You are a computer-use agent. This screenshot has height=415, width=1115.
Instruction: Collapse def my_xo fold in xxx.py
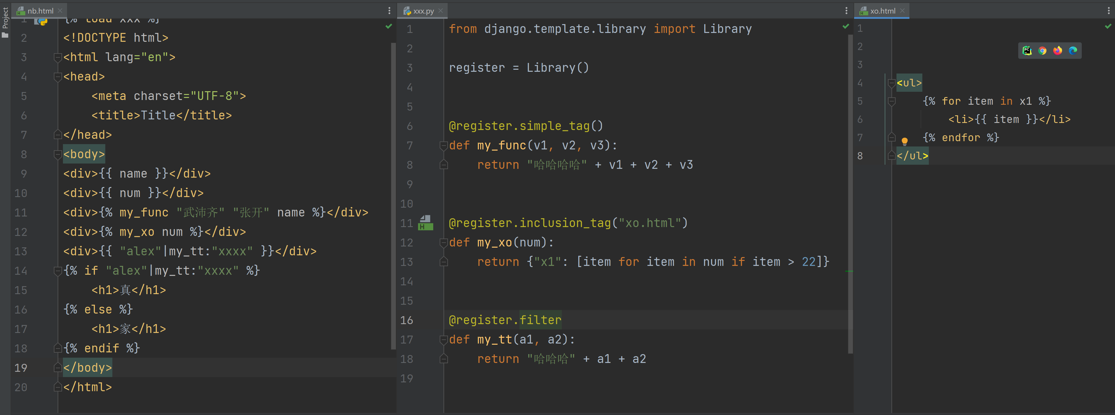[x=443, y=242]
